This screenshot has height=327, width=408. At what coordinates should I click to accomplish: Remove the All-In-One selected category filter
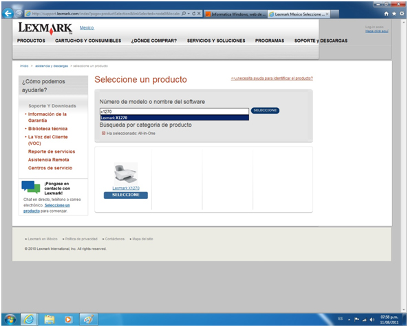[104, 134]
